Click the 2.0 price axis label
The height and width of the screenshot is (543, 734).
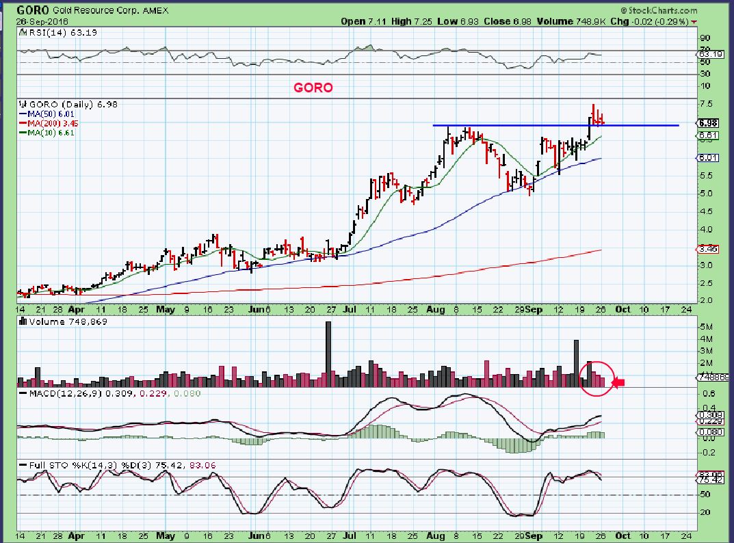point(706,300)
